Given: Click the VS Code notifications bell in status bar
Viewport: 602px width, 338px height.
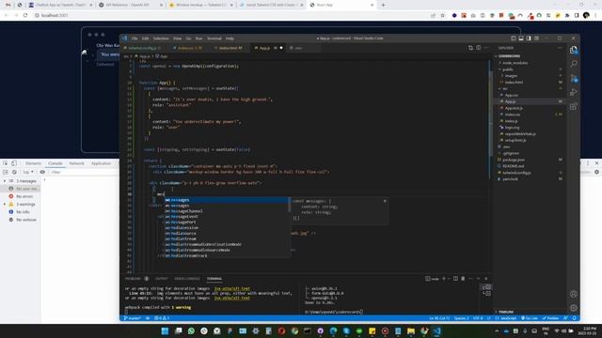Looking at the screenshot, I should pyautogui.click(x=575, y=318).
